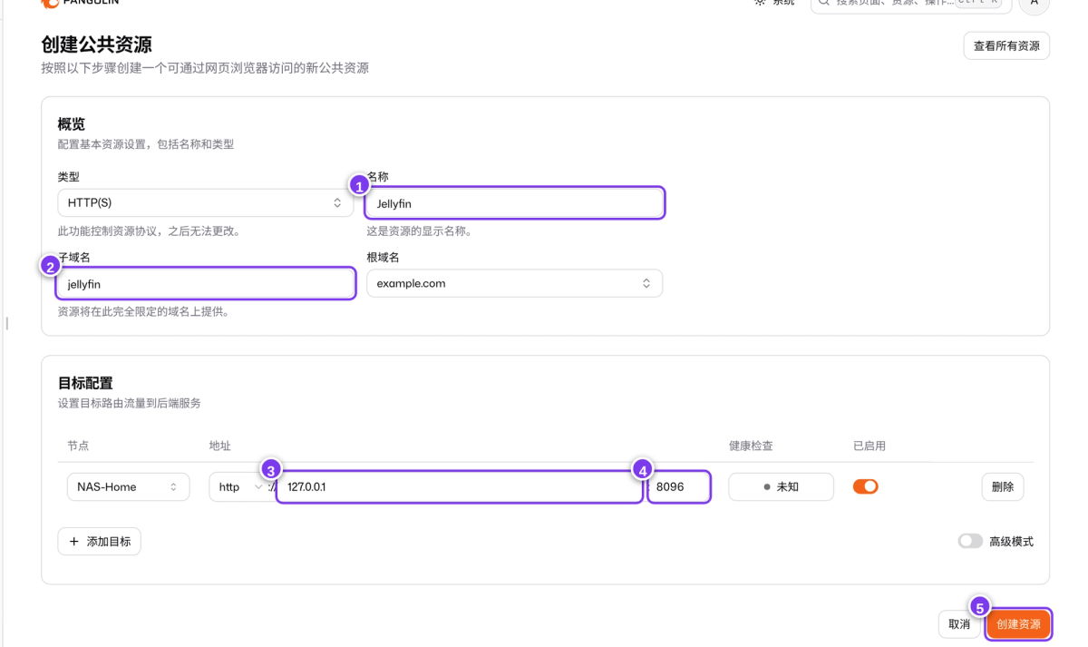Click the plus icon beside 添加目标

point(74,542)
